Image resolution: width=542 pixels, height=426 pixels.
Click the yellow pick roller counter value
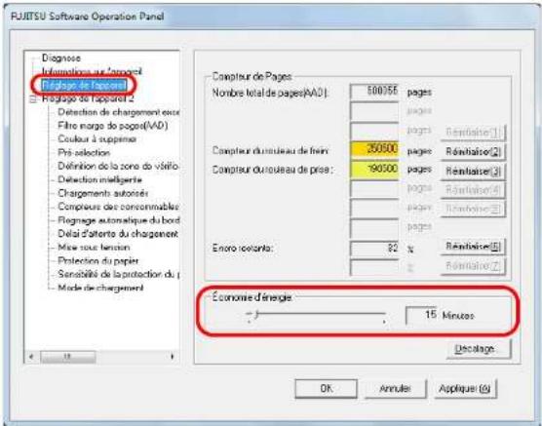[374, 169]
